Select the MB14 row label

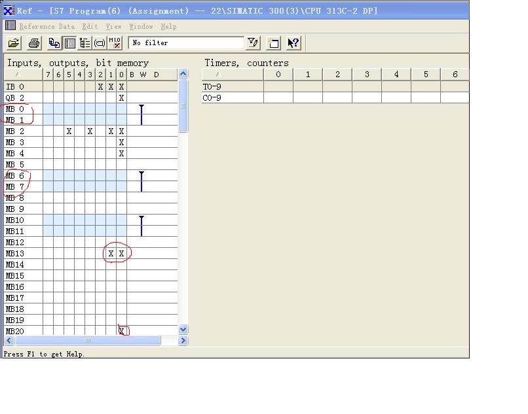[15, 264]
